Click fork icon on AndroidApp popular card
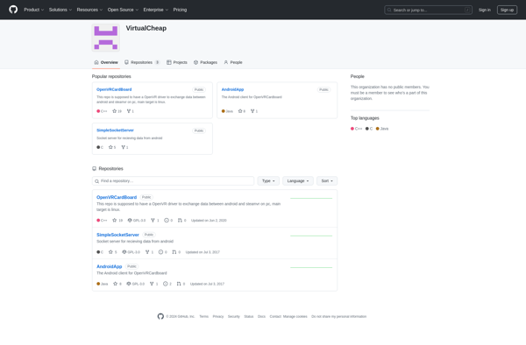The width and height of the screenshot is (526, 345). (252, 111)
